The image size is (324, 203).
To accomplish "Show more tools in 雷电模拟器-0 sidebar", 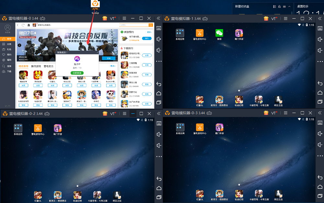I will click(159, 61).
